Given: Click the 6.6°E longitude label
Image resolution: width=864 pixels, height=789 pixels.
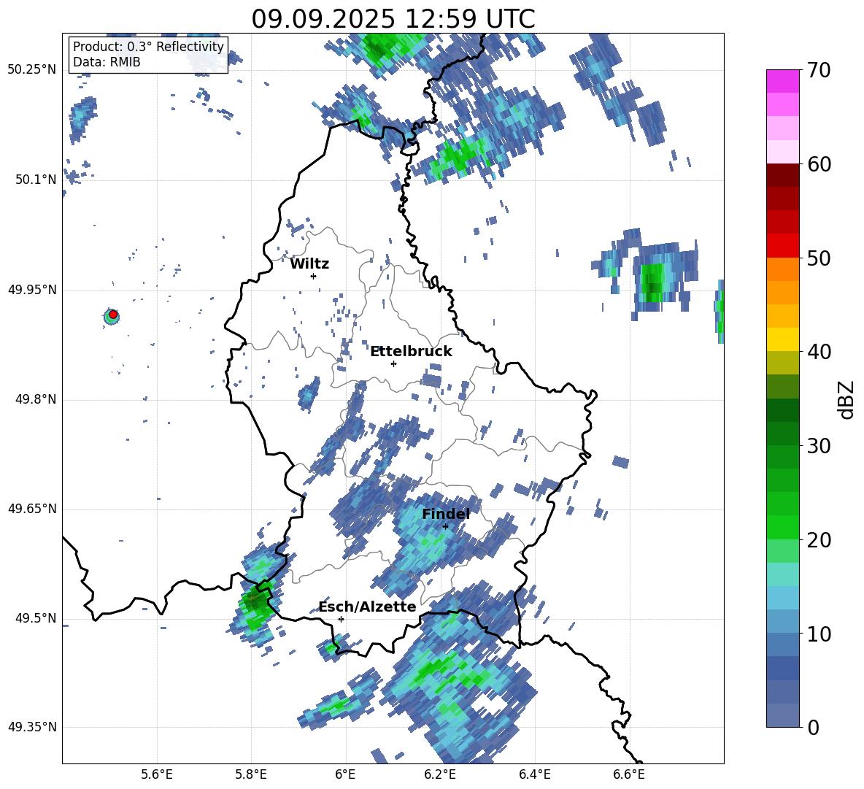Looking at the screenshot, I should pyautogui.click(x=629, y=774).
